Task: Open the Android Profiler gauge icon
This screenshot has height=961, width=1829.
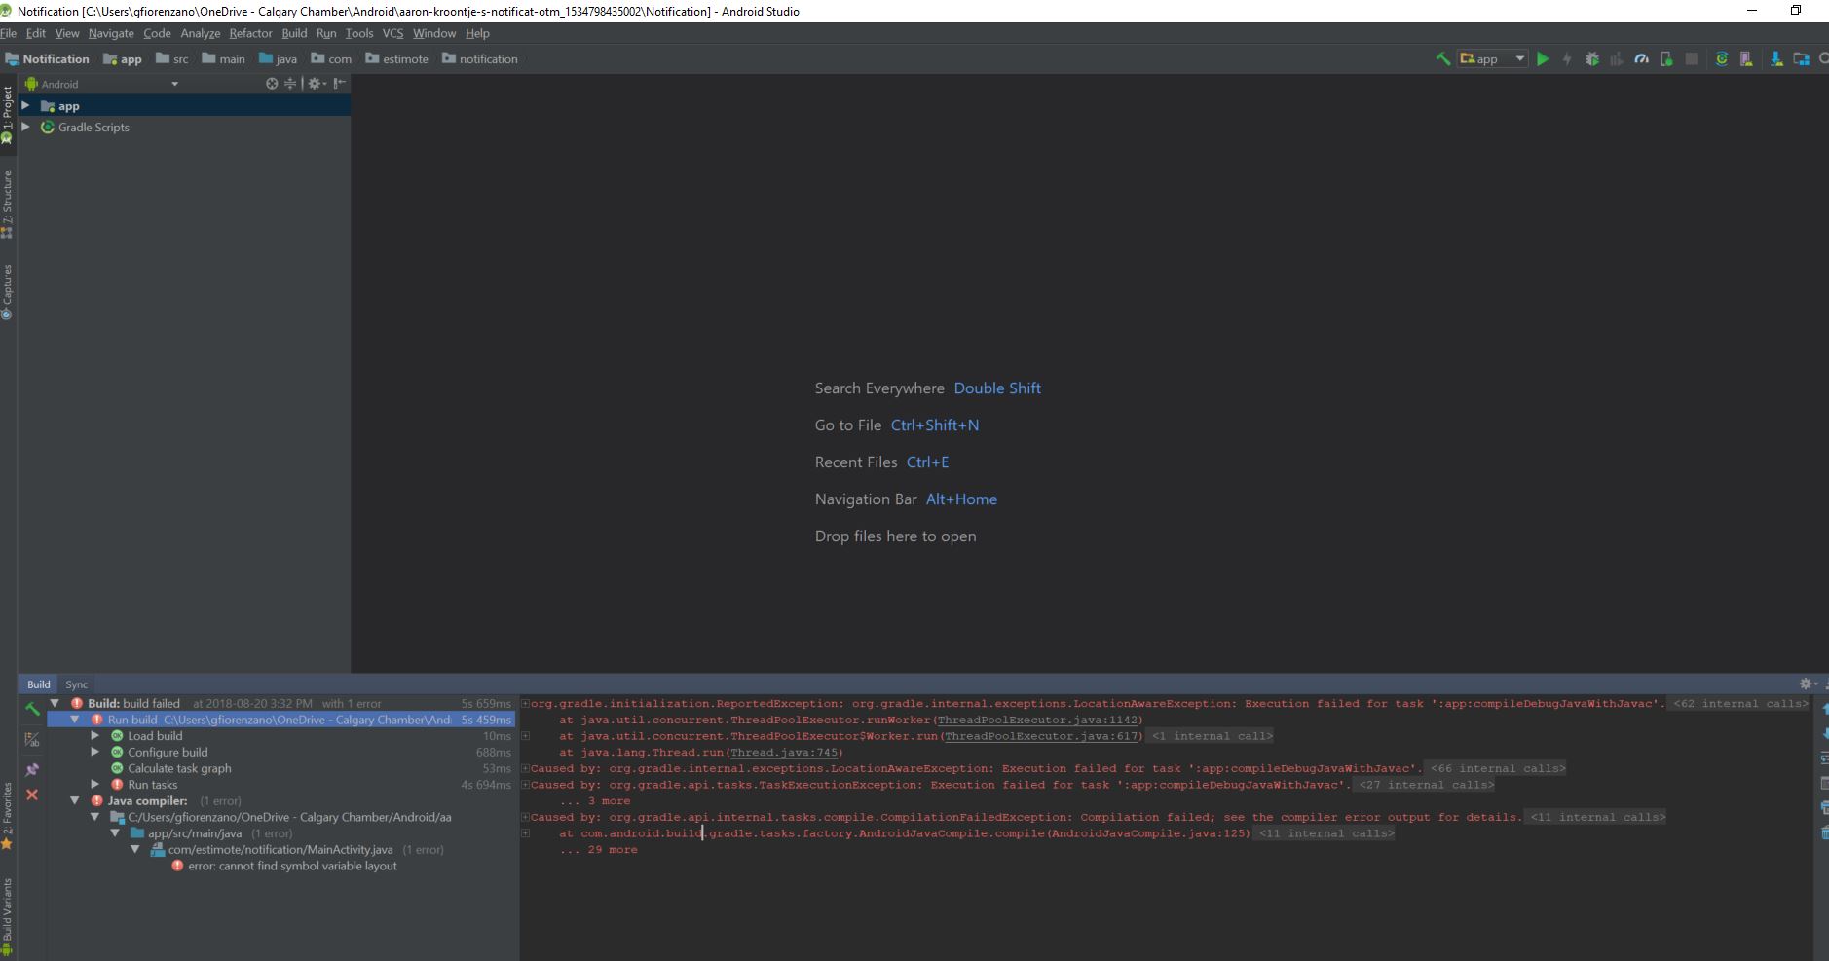Action: point(1642,59)
